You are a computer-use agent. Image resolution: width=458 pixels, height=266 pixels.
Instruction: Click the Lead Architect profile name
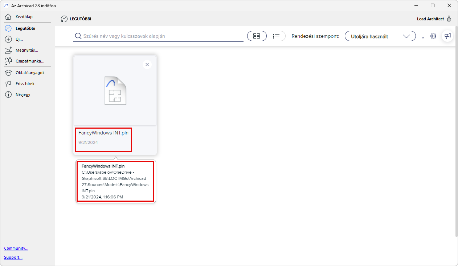[430, 19]
